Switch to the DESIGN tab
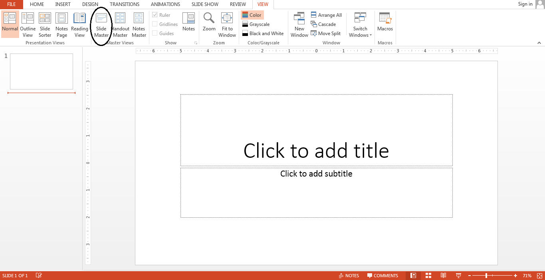The width and height of the screenshot is (545, 280). (x=90, y=4)
